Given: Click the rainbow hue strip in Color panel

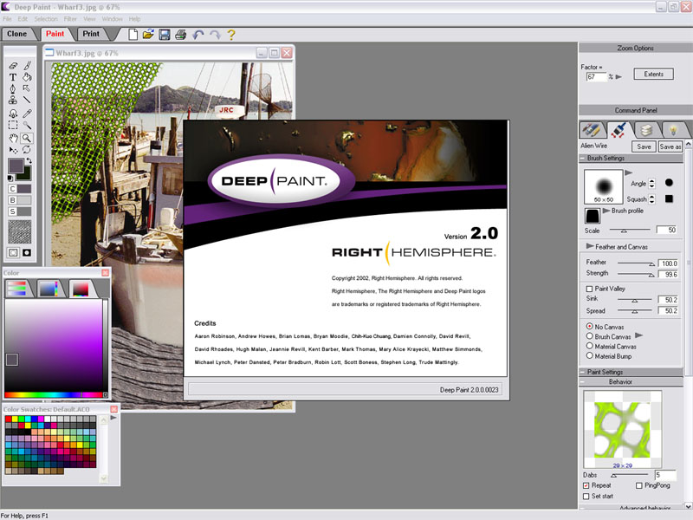Looking at the screenshot, I should tap(54, 395).
